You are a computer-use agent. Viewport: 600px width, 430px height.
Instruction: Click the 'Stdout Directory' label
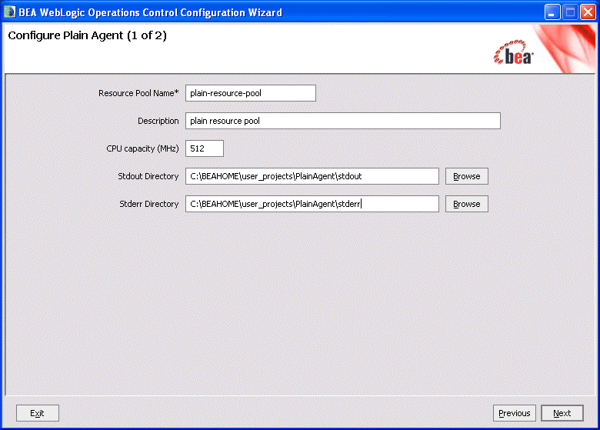[x=148, y=176]
